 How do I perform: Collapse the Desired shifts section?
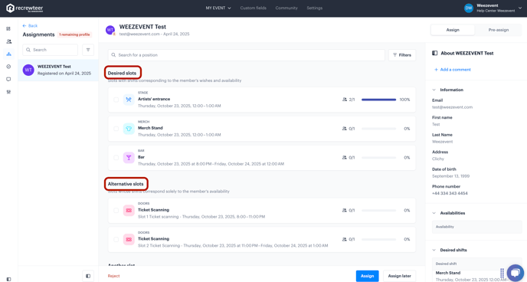(x=434, y=250)
